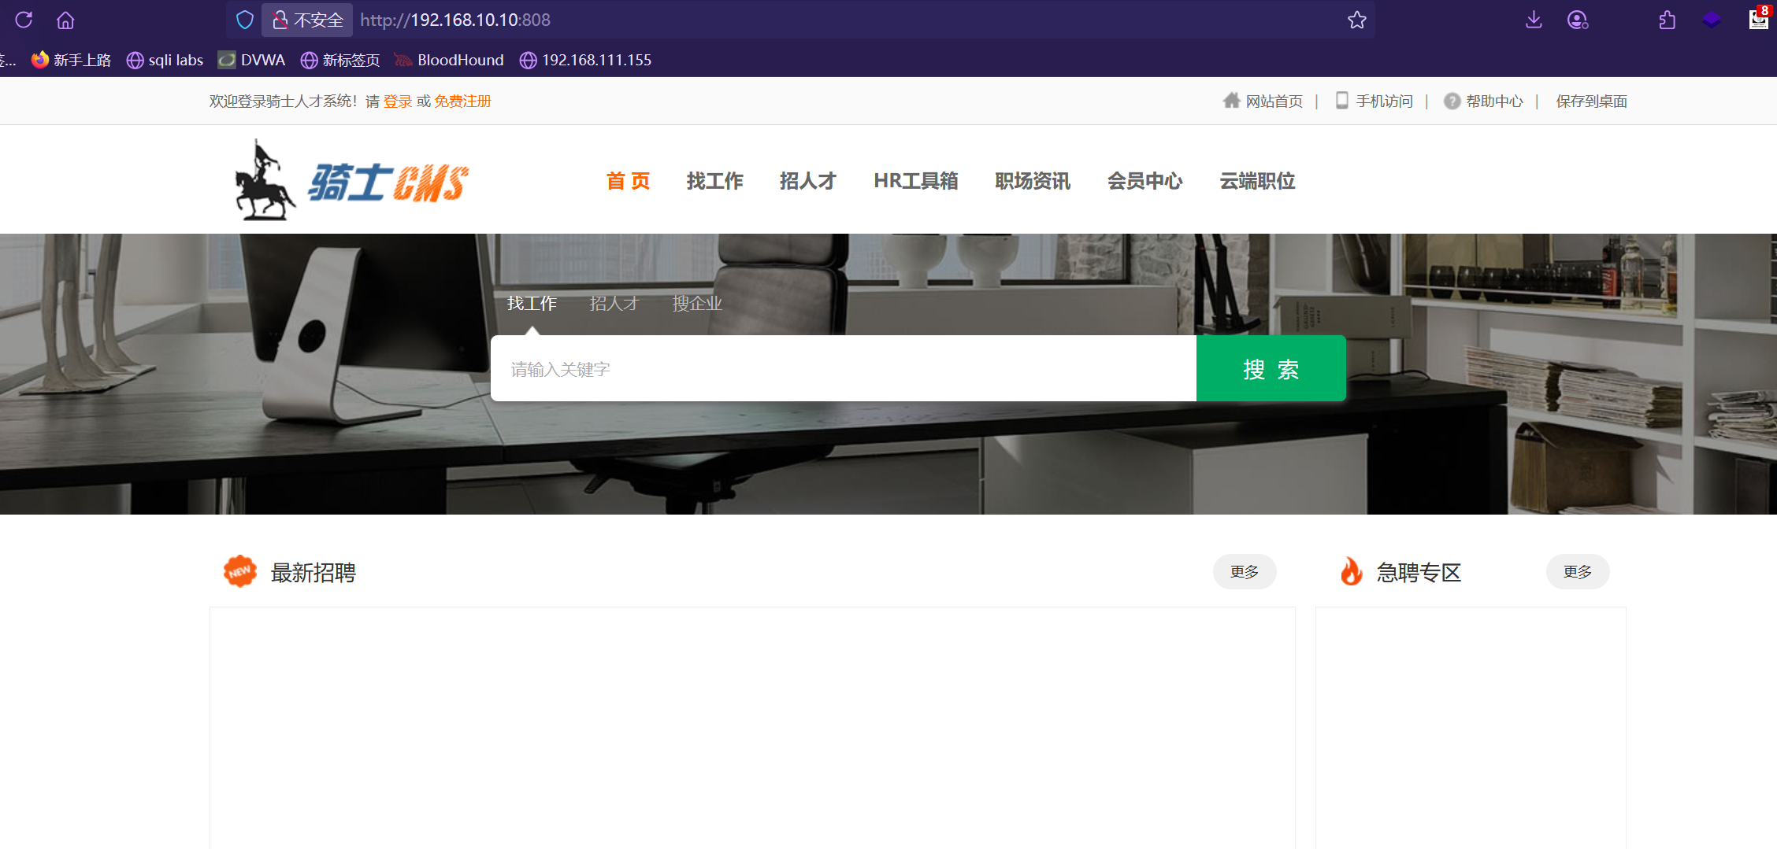Switch search tab to 搜企业

coord(696,303)
